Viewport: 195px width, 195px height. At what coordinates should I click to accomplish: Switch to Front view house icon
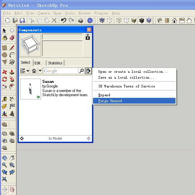[x=174, y=20]
